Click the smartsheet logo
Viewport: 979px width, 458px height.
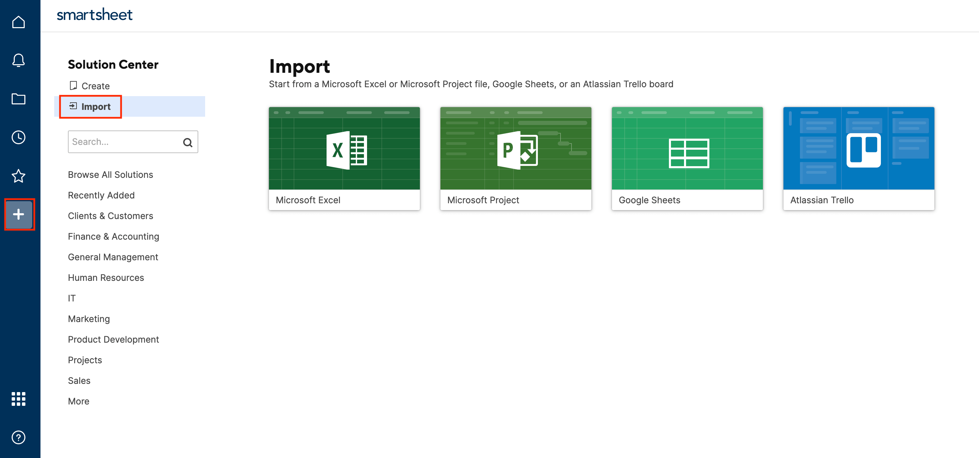94,15
